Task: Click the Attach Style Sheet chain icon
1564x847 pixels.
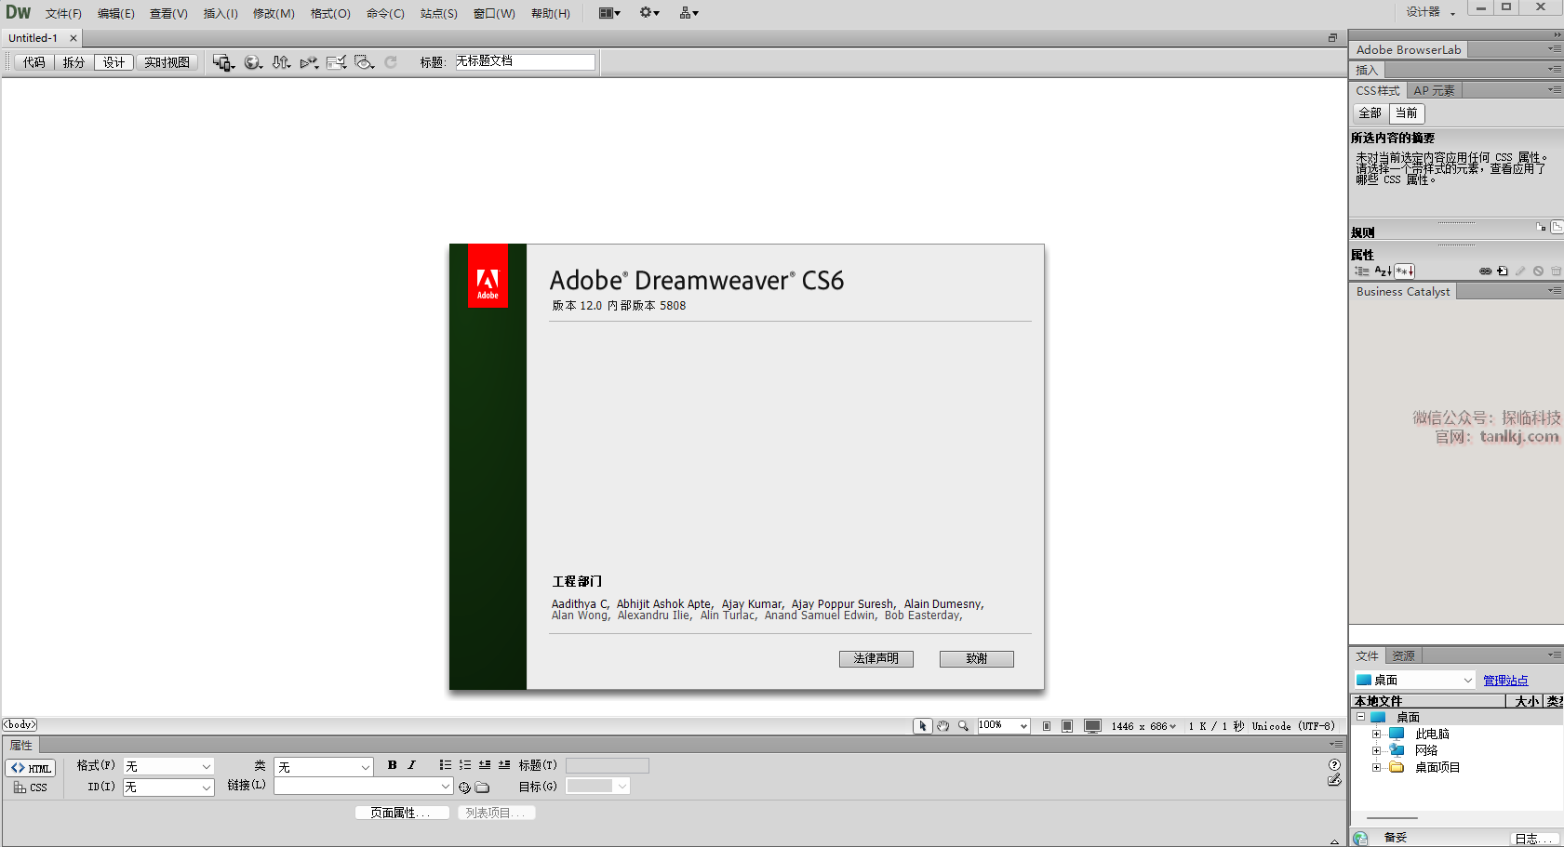Action: tap(1485, 271)
